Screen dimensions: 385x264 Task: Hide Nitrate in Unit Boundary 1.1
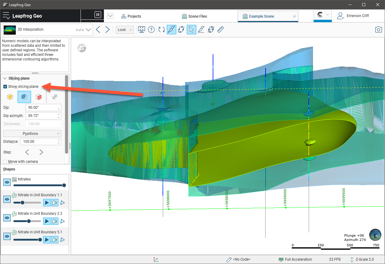(7, 199)
